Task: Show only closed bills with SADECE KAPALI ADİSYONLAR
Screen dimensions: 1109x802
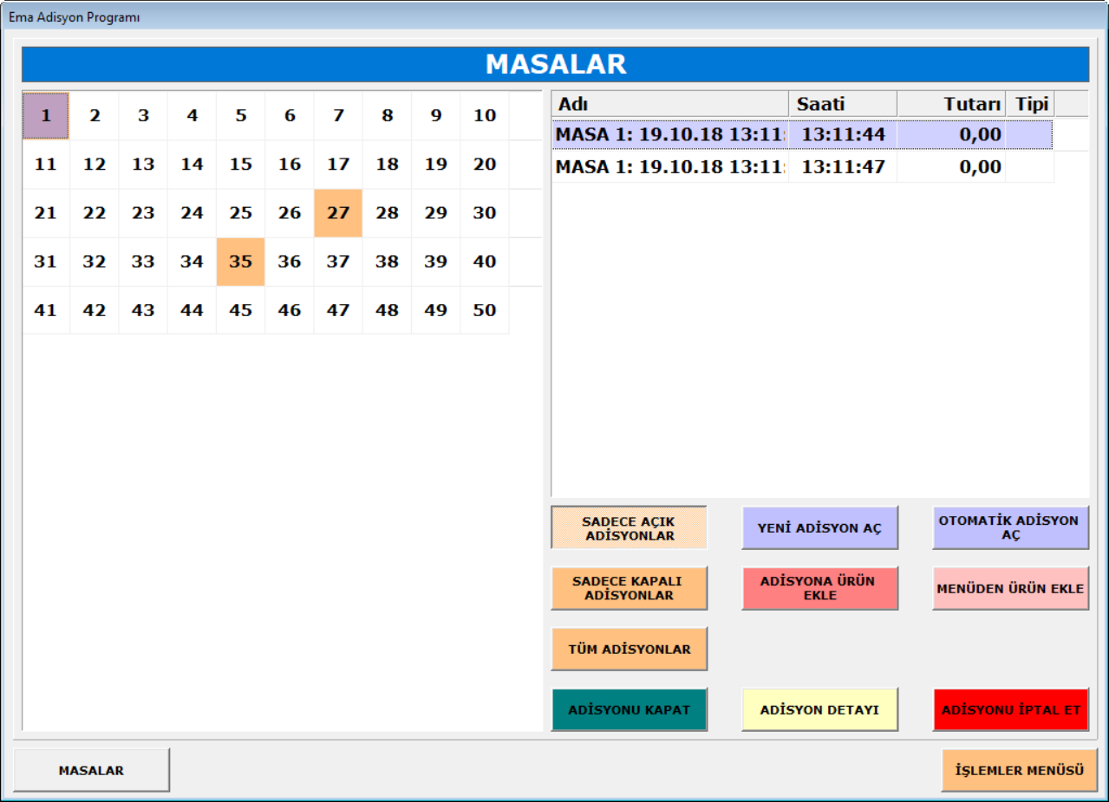Action: pyautogui.click(x=629, y=589)
